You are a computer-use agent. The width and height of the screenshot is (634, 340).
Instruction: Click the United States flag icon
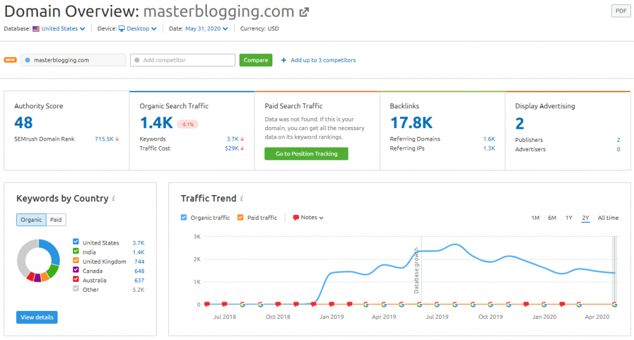tap(36, 28)
